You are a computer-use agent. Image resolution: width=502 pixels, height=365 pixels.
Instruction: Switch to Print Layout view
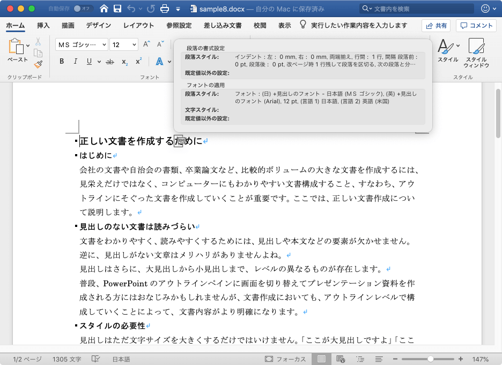click(321, 359)
